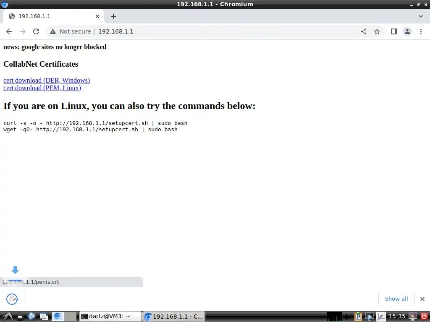Image resolution: width=430 pixels, height=322 pixels.
Task: Click Show all downloads
Action: (x=396, y=299)
